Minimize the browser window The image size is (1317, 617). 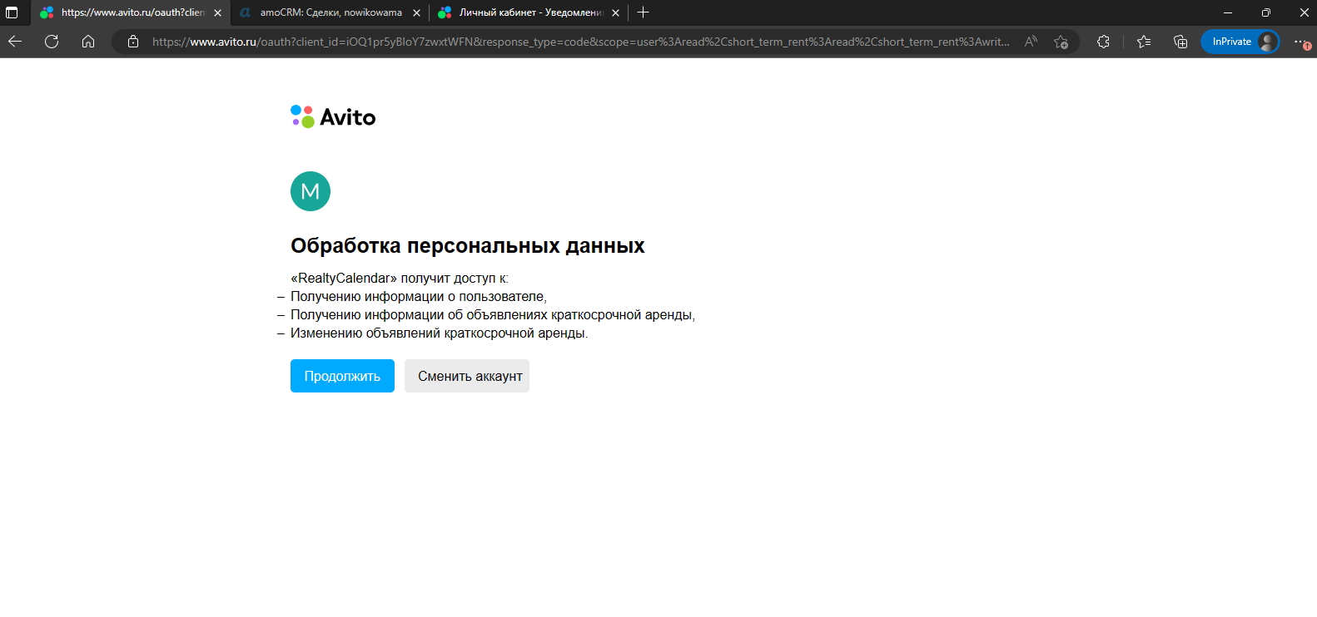coord(1228,12)
